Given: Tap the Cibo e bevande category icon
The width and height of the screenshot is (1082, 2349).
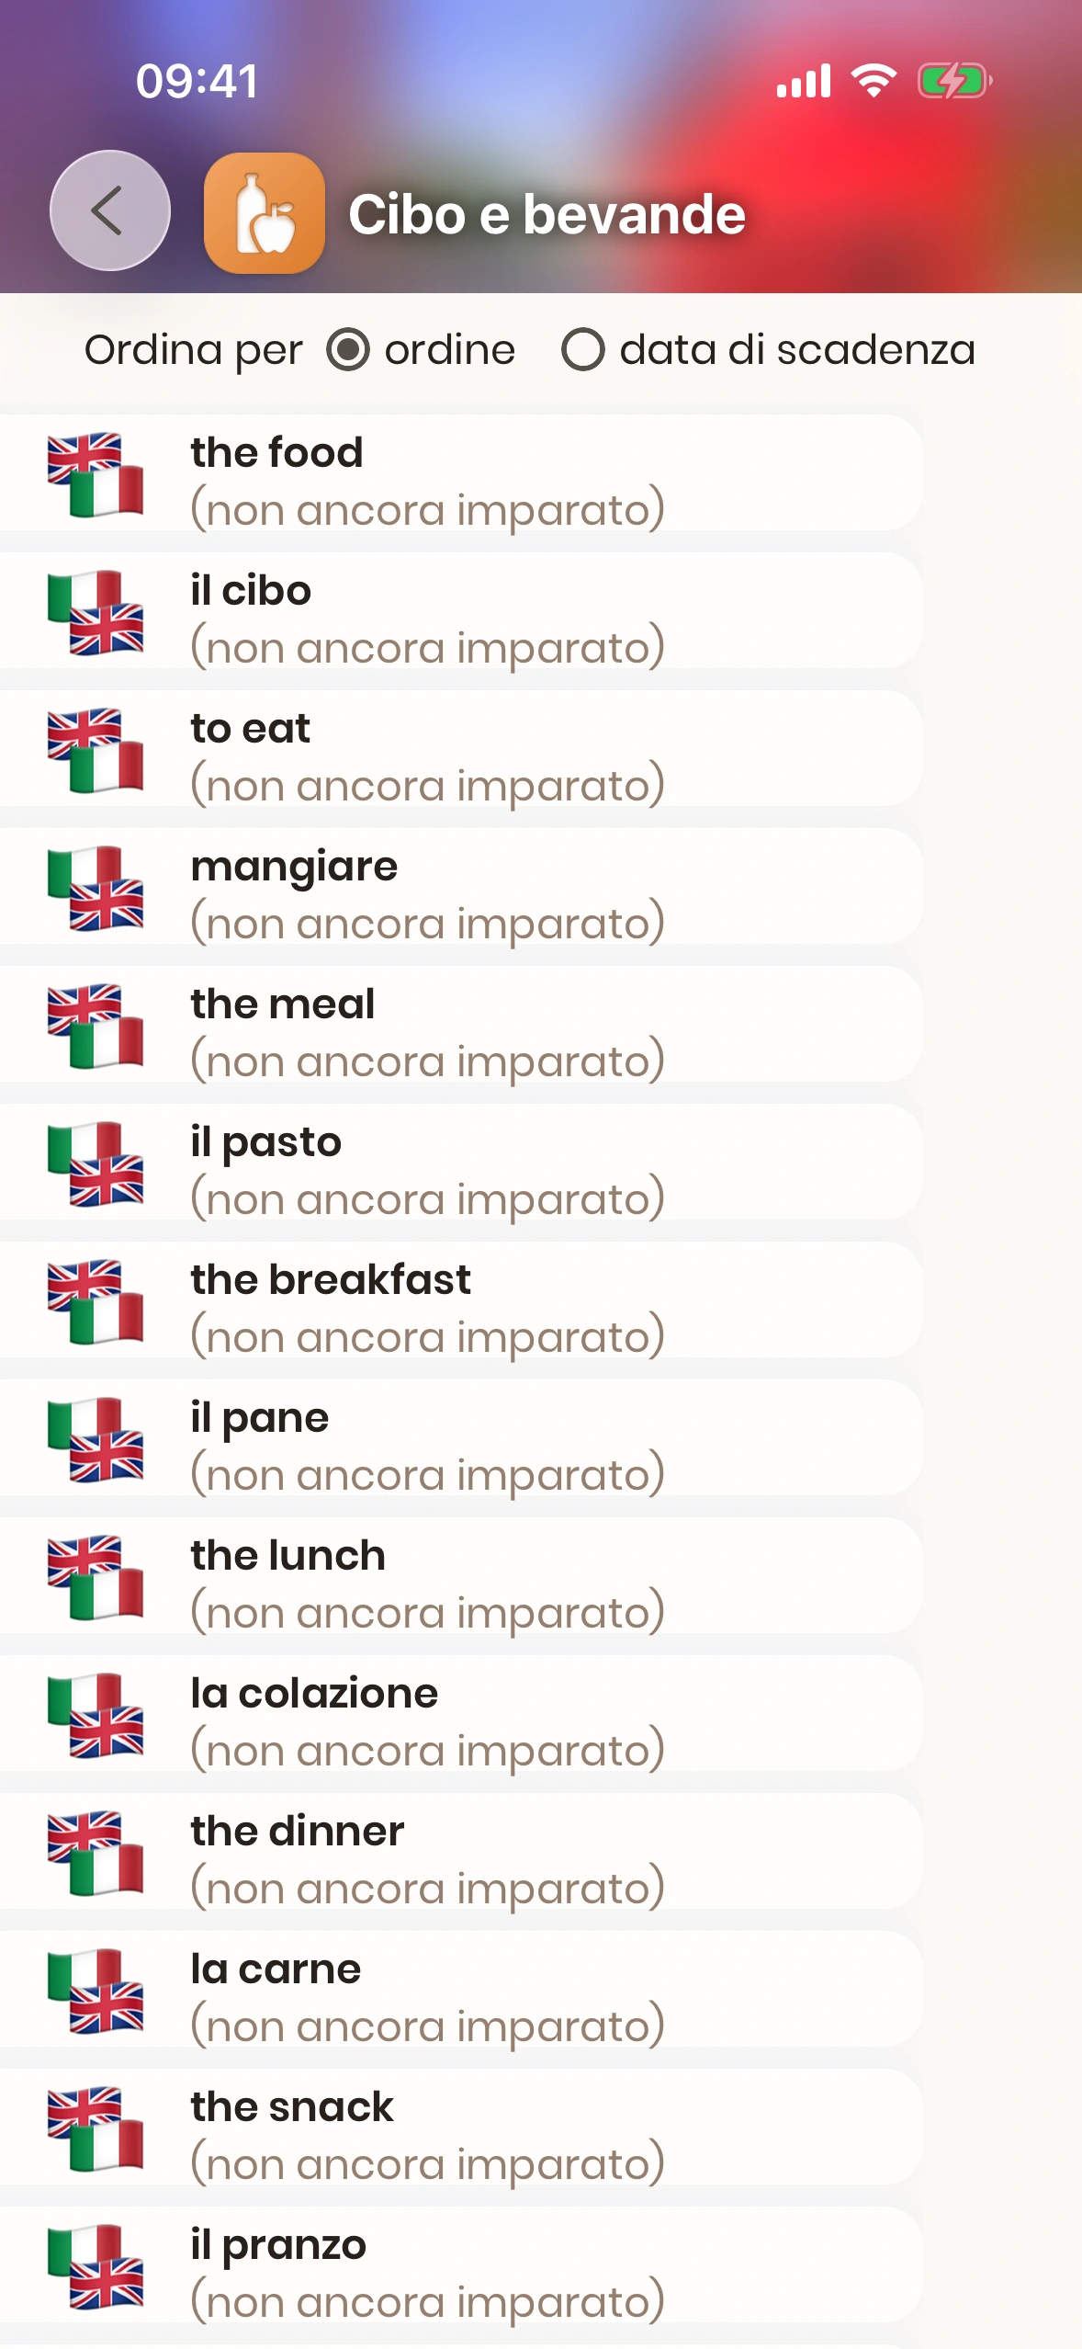Looking at the screenshot, I should click(265, 213).
